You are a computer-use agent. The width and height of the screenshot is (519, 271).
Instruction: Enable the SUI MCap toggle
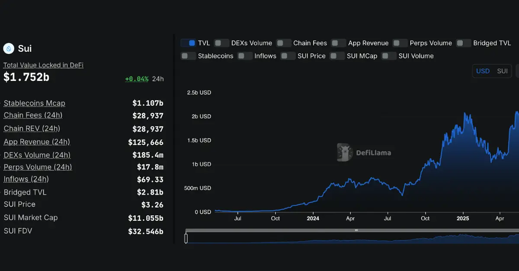click(337, 56)
